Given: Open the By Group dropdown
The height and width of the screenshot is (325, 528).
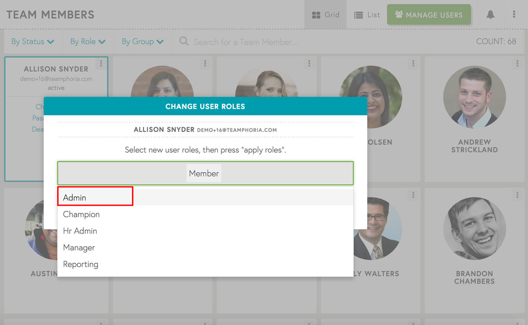Looking at the screenshot, I should coord(142,42).
